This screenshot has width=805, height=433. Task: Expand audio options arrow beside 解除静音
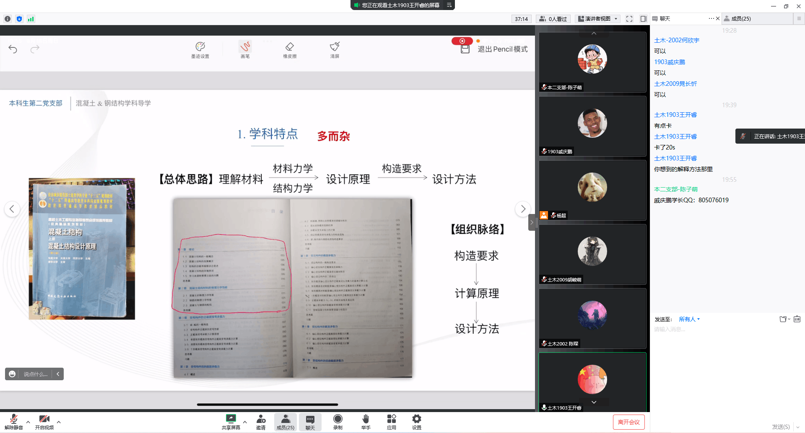(28, 422)
